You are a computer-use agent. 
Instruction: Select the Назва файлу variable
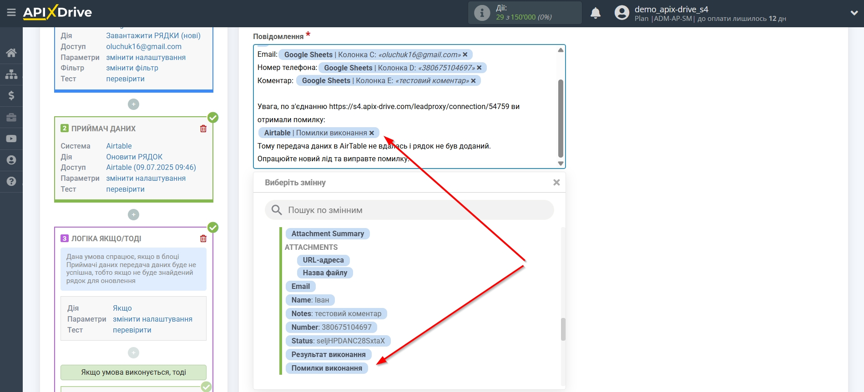coord(325,273)
